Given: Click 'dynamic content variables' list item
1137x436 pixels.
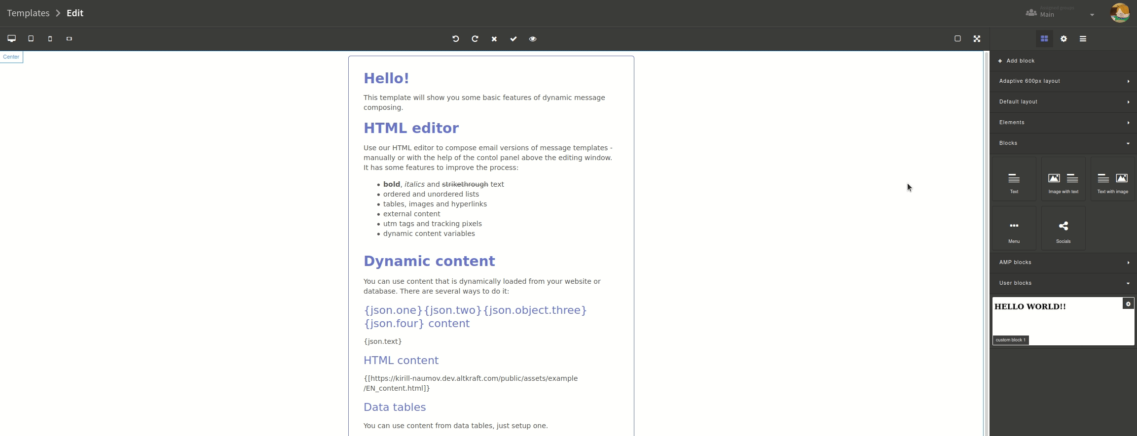Looking at the screenshot, I should point(429,234).
